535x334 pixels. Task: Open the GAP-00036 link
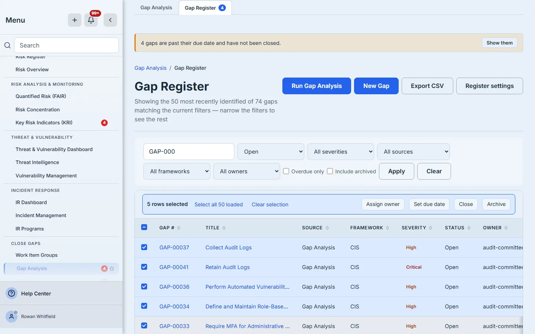[x=174, y=287]
